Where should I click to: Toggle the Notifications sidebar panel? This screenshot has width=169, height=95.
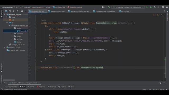point(167,16)
